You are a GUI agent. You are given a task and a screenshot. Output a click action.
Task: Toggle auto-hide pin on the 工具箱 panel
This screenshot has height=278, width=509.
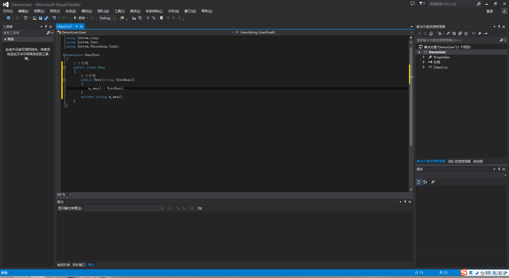coord(46,27)
